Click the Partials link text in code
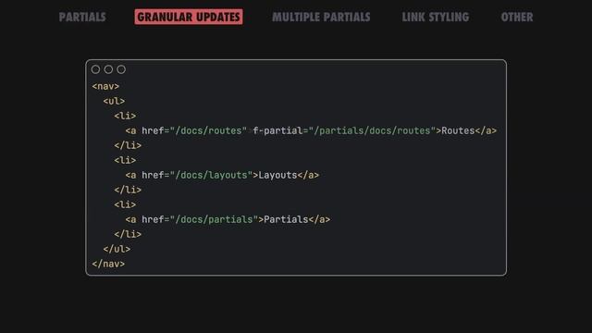This screenshot has height=333, width=592. (286, 219)
